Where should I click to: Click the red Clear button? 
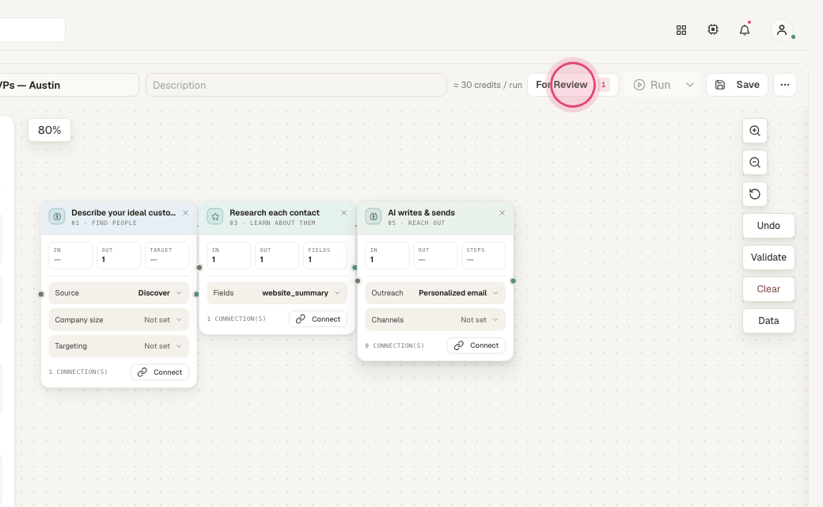point(768,288)
